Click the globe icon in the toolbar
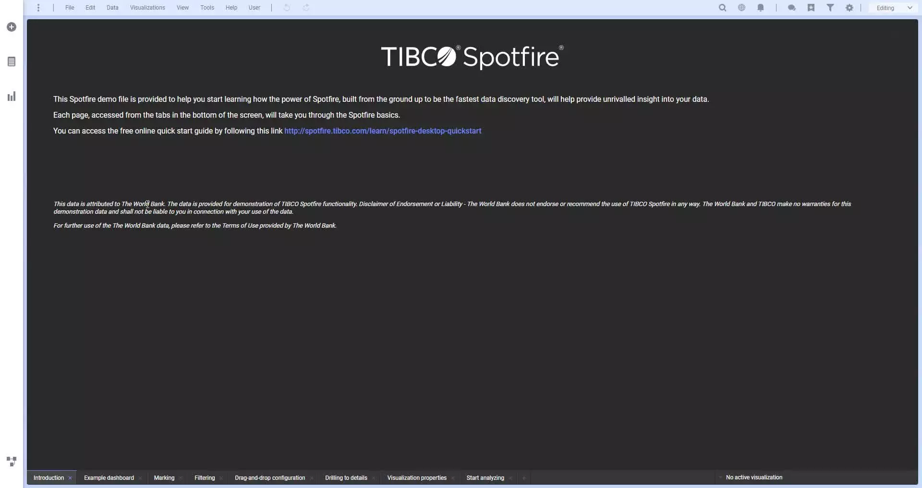 (741, 8)
